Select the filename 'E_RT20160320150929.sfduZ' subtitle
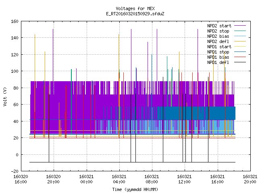 pos(135,14)
